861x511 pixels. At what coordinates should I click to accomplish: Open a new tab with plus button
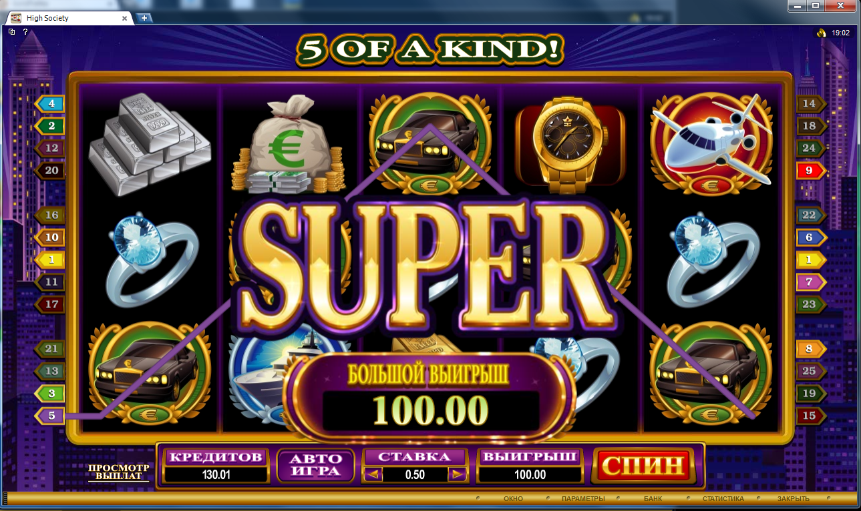tap(145, 18)
